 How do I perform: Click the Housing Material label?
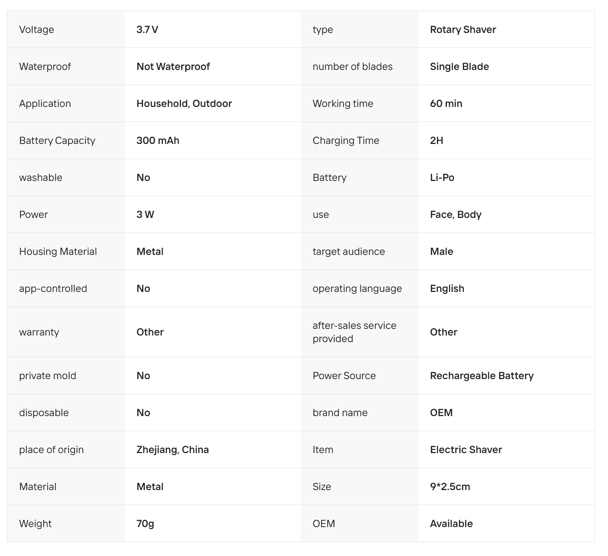pos(58,252)
